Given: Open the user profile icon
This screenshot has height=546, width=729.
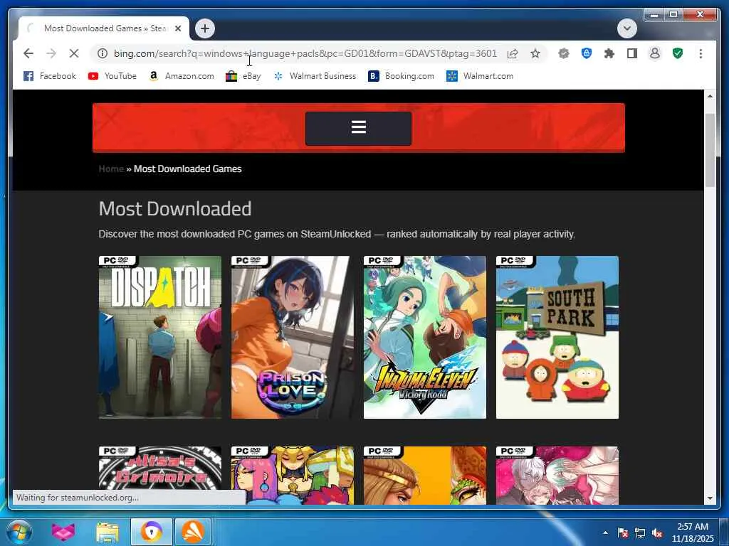Looking at the screenshot, I should 655,53.
